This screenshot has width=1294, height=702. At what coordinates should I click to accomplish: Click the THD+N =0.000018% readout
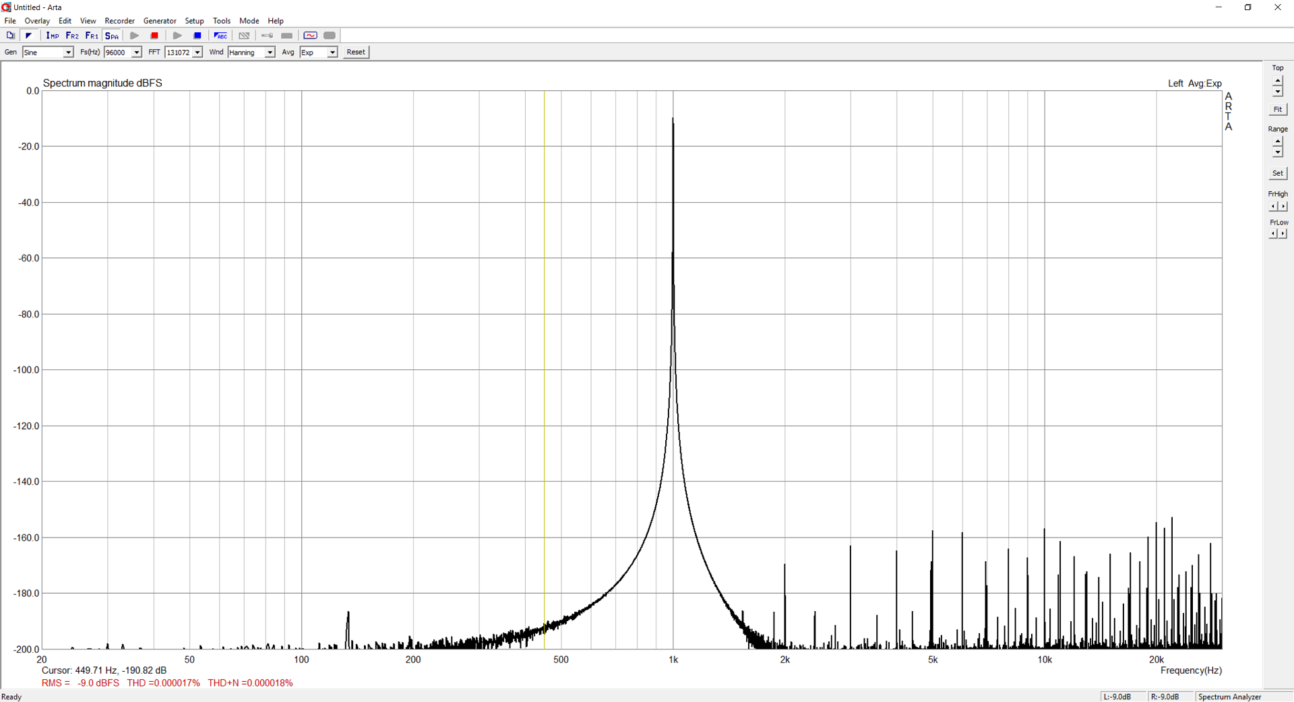[250, 683]
